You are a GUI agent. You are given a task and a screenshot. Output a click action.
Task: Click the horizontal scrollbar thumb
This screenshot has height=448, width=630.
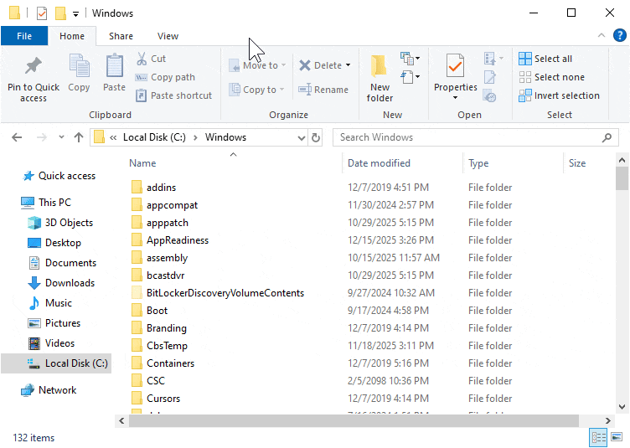pyautogui.click(x=354, y=420)
